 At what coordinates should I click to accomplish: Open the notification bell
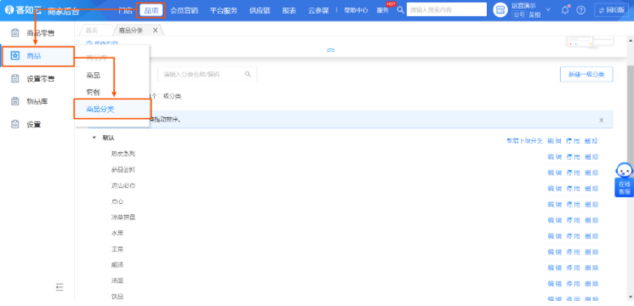[x=565, y=10]
